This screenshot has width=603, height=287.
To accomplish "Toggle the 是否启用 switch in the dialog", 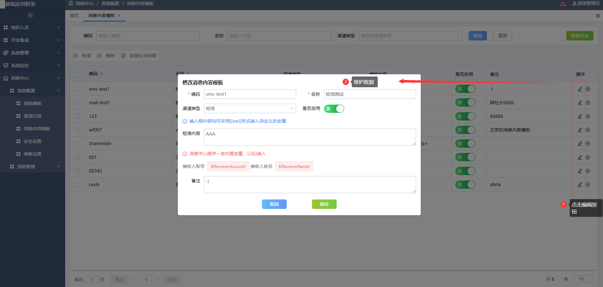I will (334, 109).
